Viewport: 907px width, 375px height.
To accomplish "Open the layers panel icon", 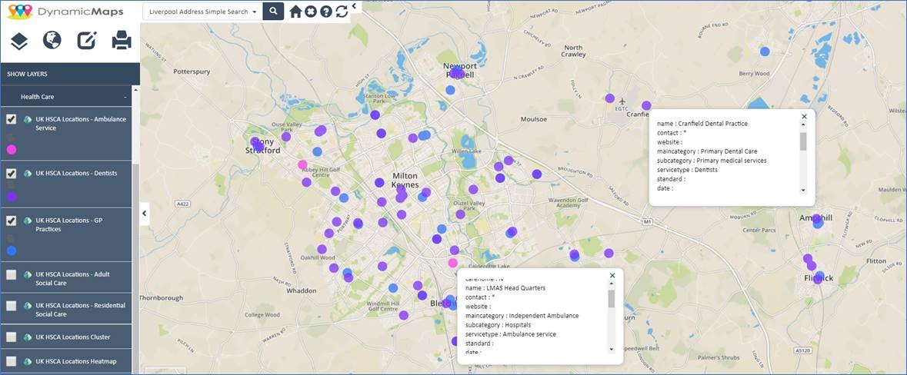I will [x=19, y=41].
